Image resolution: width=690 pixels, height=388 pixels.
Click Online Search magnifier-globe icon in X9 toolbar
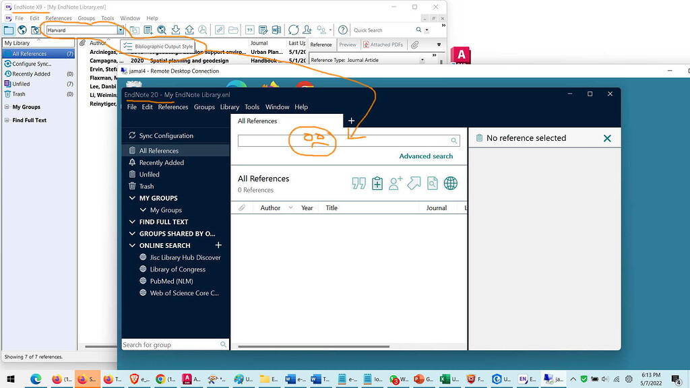pyautogui.click(x=162, y=30)
